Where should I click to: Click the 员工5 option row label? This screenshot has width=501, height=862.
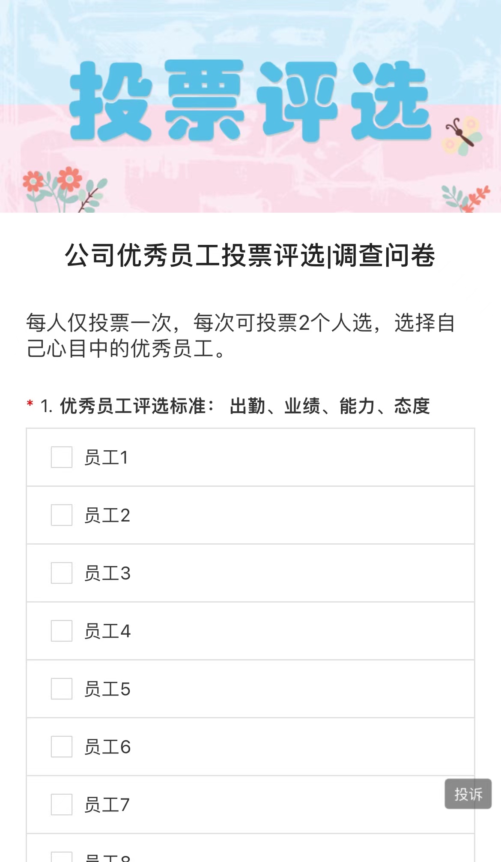tap(107, 689)
